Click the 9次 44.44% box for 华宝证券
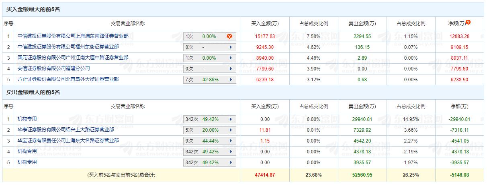This screenshot has height=185, width=487. pos(210,141)
